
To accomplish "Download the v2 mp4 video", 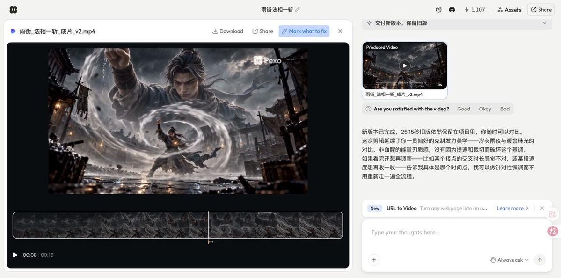I will [x=227, y=31].
